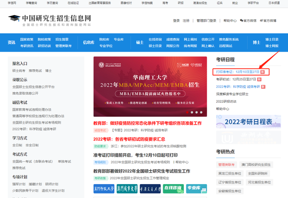This screenshot has width=288, height=198.
Task: Open 专业学位 in blue nav
Action: (106, 46)
